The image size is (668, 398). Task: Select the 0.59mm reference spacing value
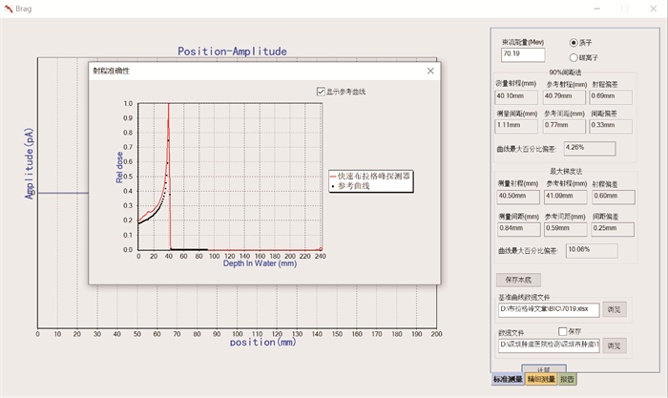point(566,229)
